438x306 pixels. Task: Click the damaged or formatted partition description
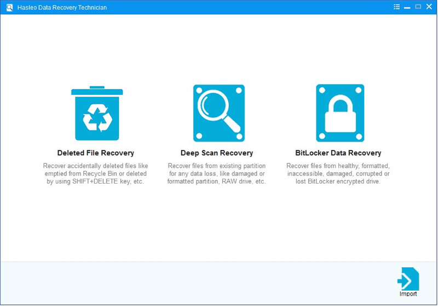[x=217, y=173]
